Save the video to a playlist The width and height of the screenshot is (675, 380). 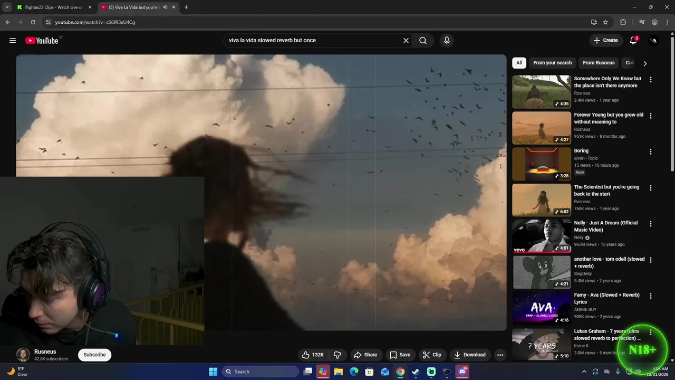tap(400, 355)
